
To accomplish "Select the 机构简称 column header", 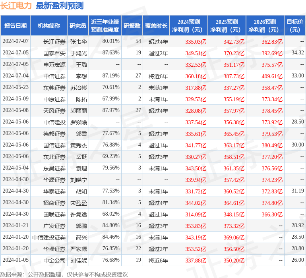I will pyautogui.click(x=49, y=25).
